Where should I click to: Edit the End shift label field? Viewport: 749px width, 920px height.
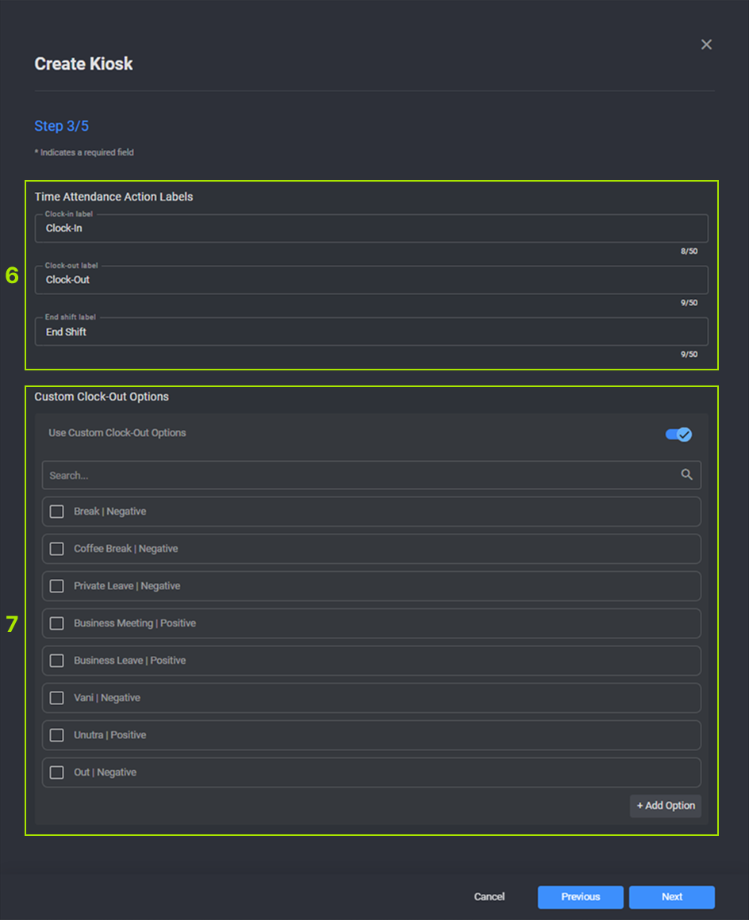[371, 332]
